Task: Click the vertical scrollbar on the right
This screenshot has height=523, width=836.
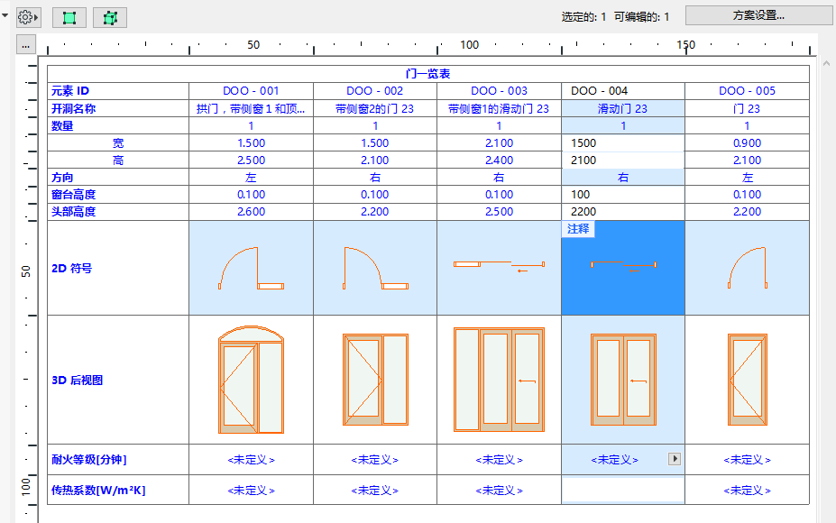Action: 827,271
